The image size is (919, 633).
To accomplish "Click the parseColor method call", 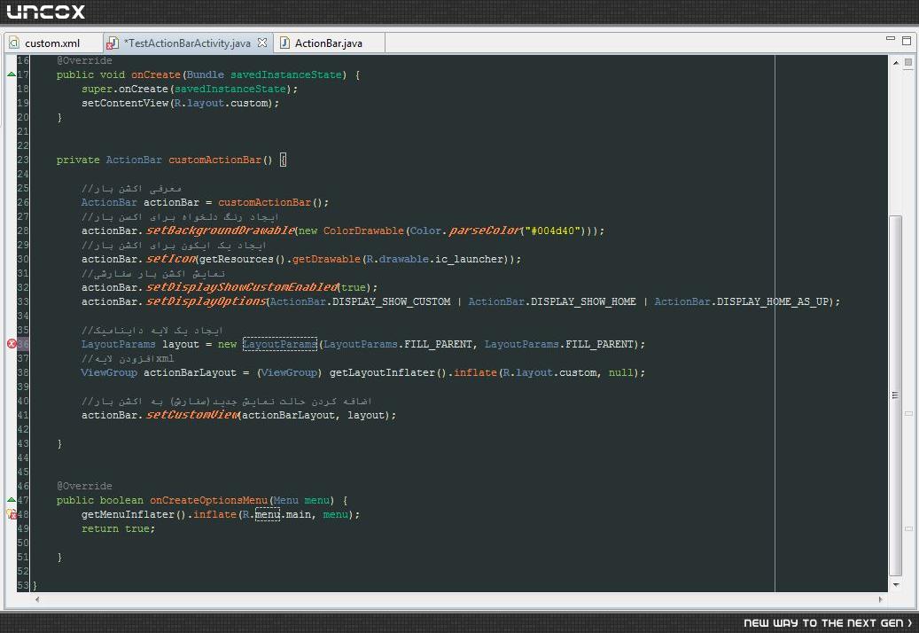I will tap(485, 231).
